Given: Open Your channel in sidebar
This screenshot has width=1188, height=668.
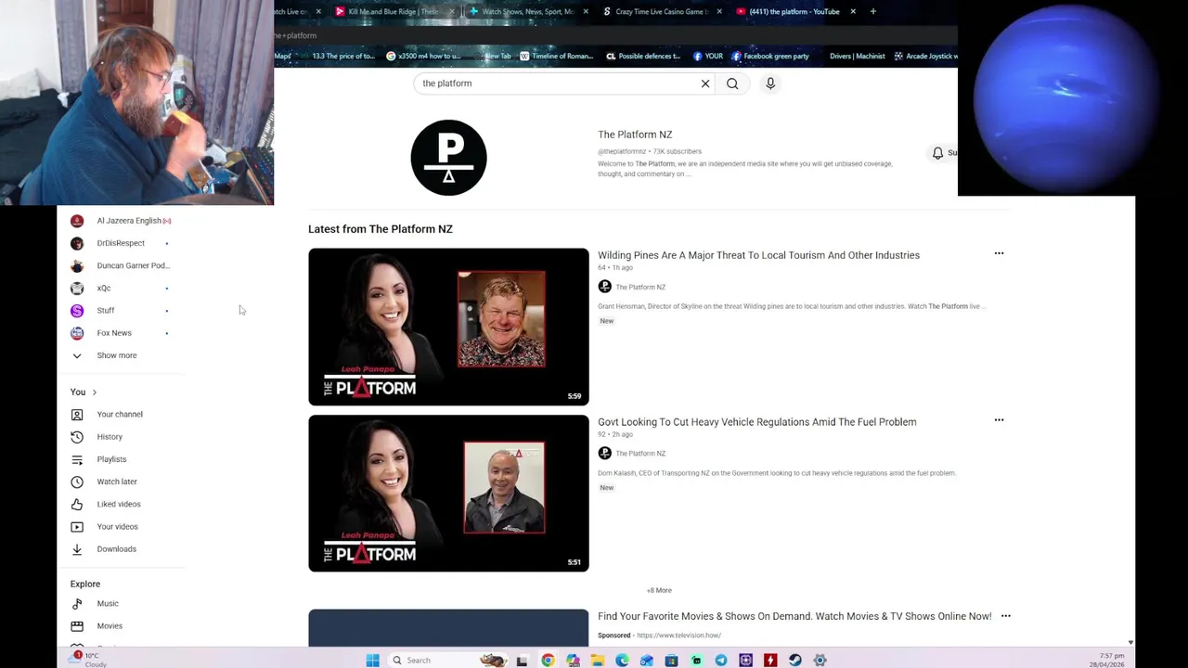Looking at the screenshot, I should [x=121, y=415].
